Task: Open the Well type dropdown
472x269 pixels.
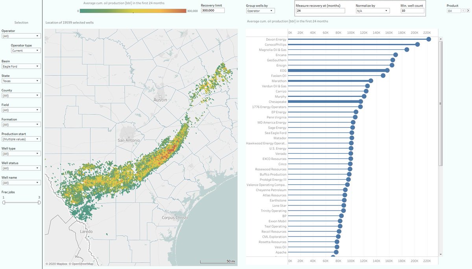Action: click(x=21, y=153)
